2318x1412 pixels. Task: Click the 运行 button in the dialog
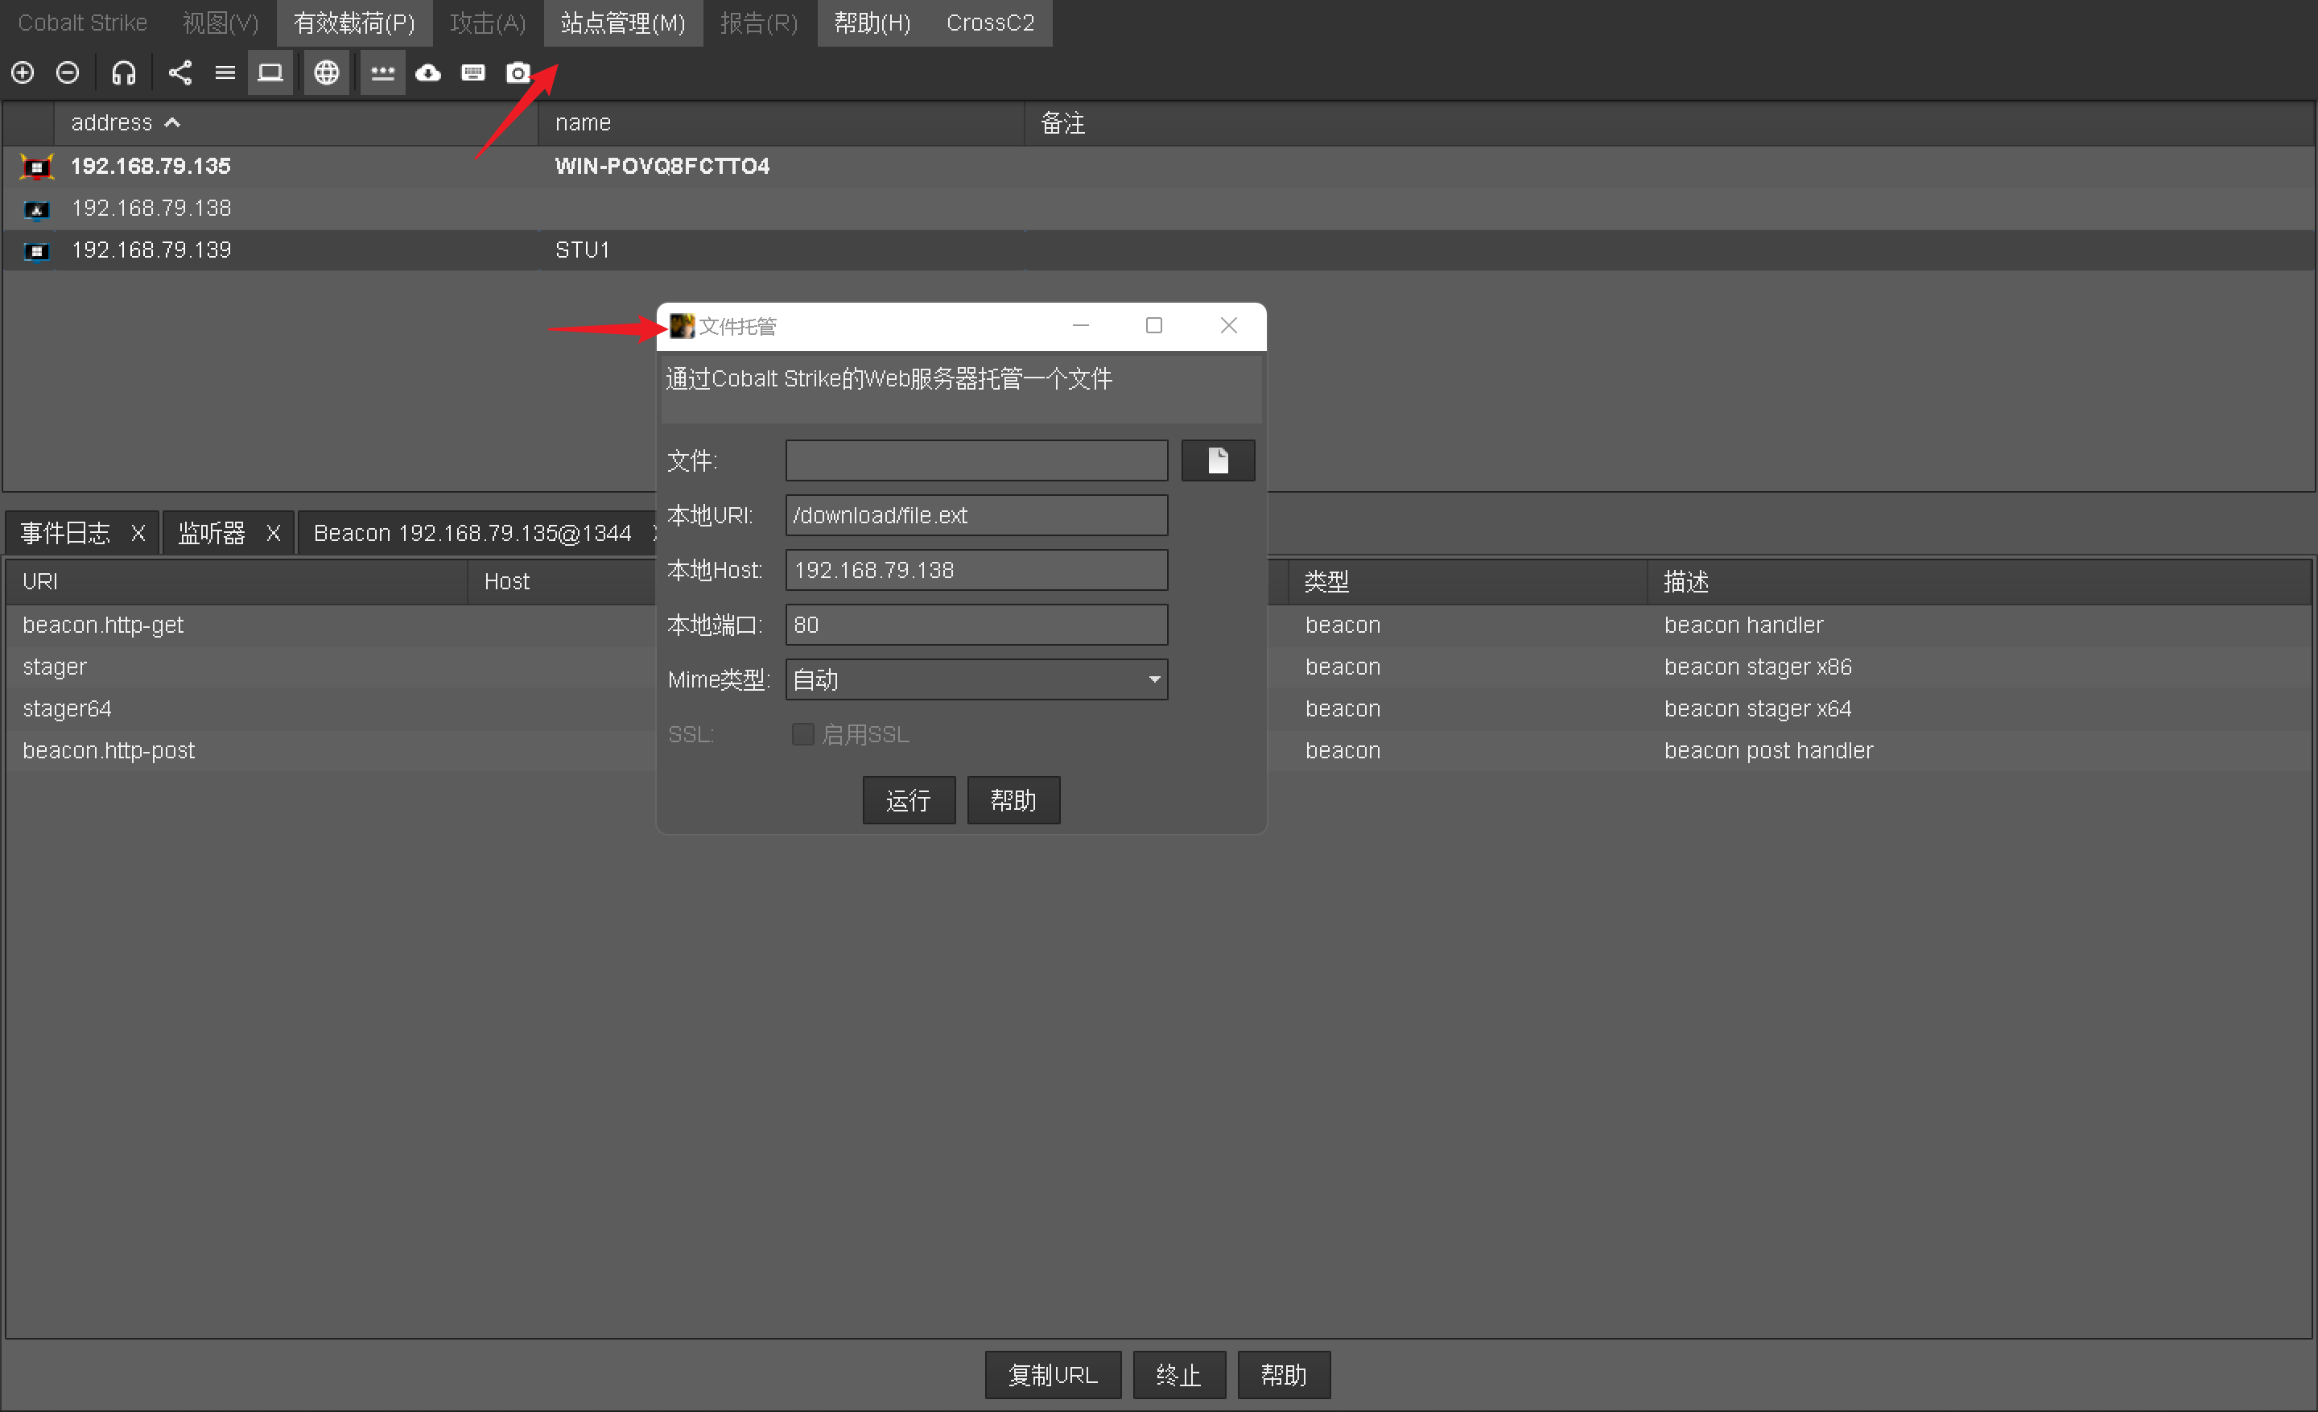909,799
